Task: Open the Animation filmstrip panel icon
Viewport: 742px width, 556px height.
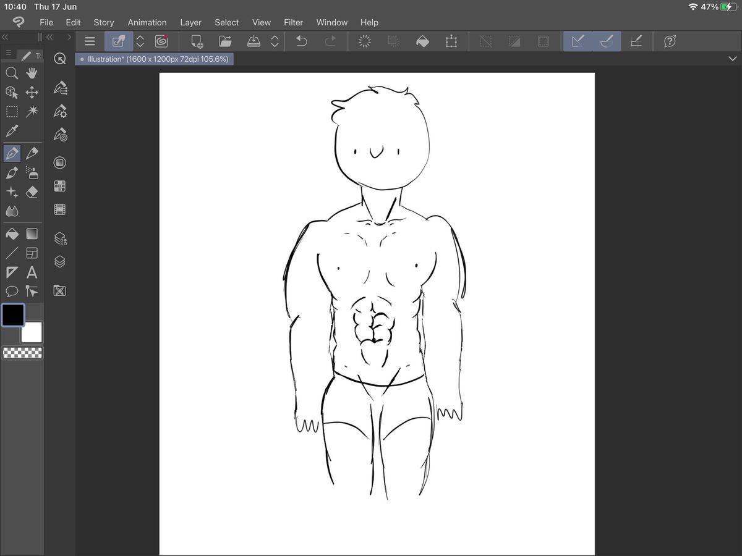Action: (60, 209)
